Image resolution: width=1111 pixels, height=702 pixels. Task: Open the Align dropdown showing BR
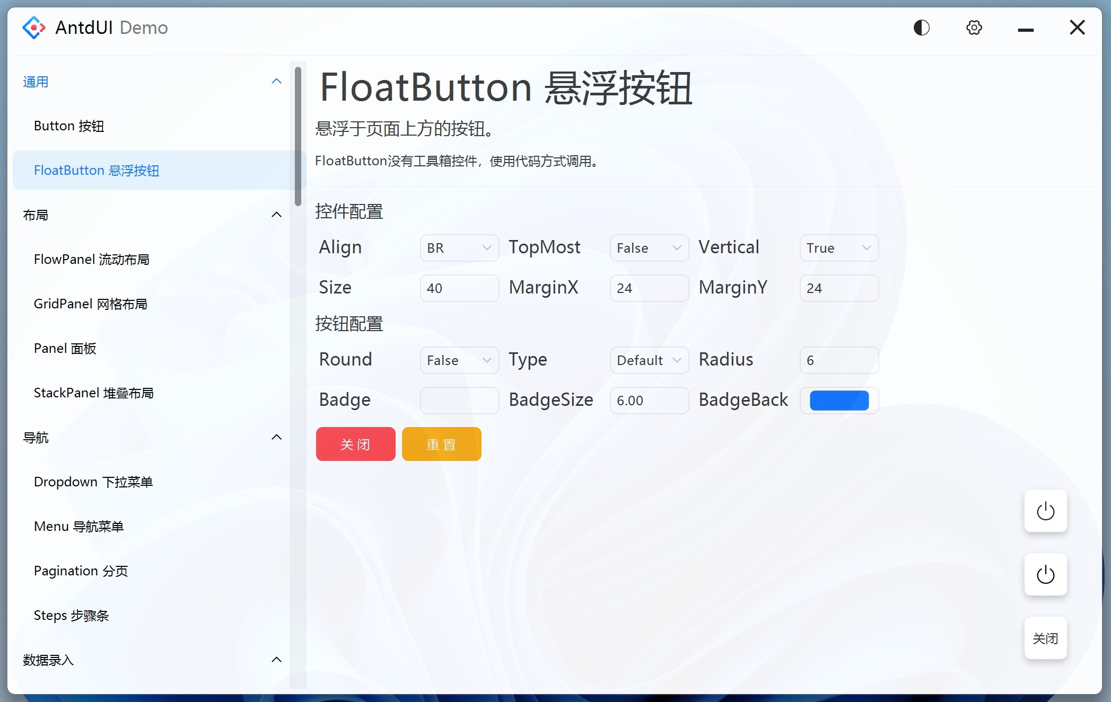[459, 247]
